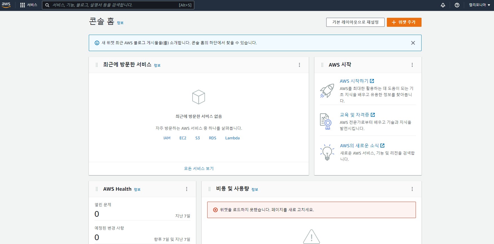Click the 서비스 label in top bar
This screenshot has height=244, width=494.
click(32, 5)
